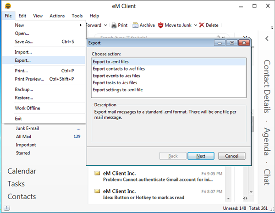275x213 pixels.
Task: Select 'Export contacts to .vcf files'
Action: [x=169, y=69]
